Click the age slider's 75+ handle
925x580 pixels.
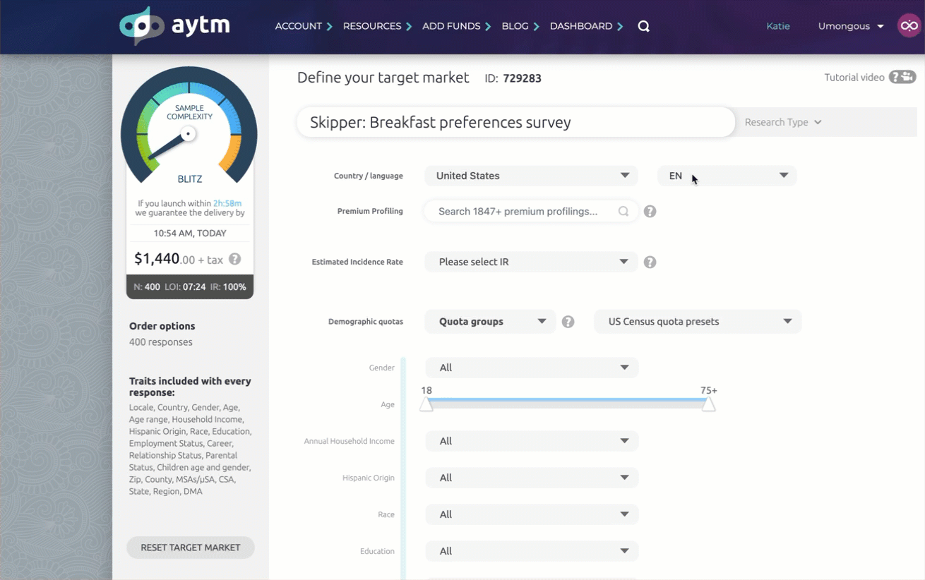click(708, 404)
